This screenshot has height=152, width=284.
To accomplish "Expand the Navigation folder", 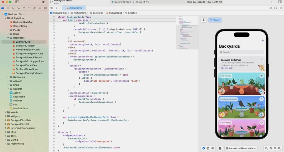I will coord(8,77).
